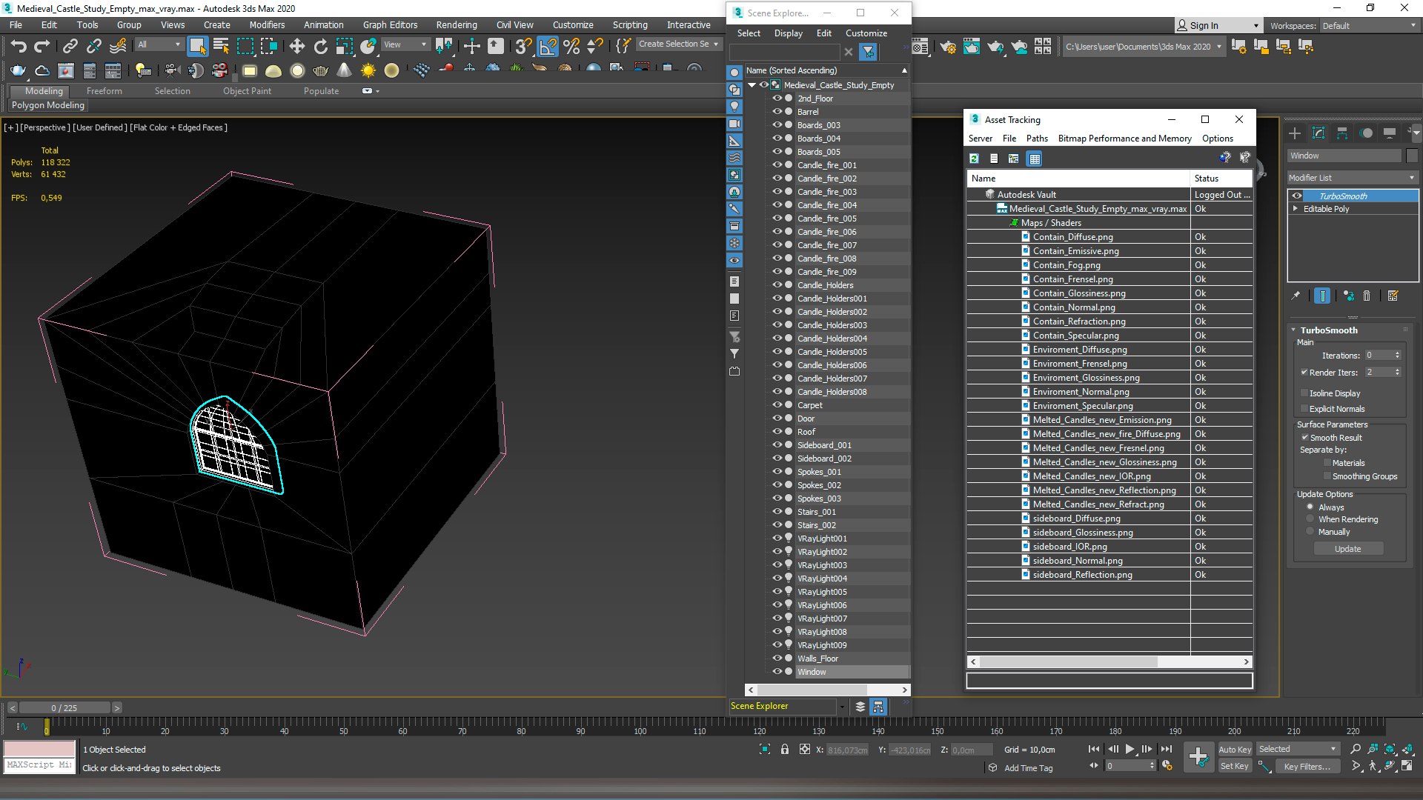Open the Rendering menu
Viewport: 1423px width, 800px height.
(x=457, y=25)
